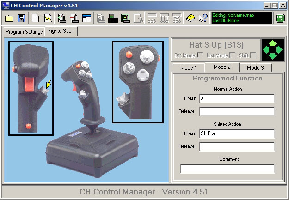This screenshot has height=200, width=289.
Task: Click the Editing: NoName.map status display
Action: coord(242,18)
